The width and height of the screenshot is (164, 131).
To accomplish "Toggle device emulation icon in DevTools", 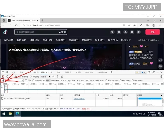I will (x=7, y=72).
